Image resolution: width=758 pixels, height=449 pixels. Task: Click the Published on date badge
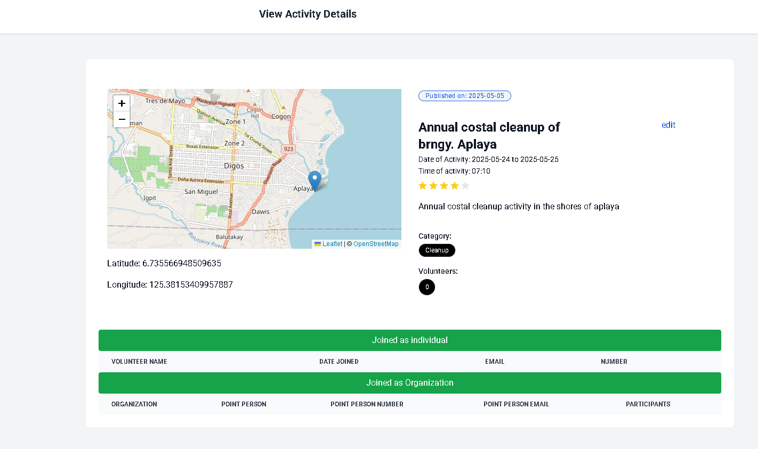(464, 96)
